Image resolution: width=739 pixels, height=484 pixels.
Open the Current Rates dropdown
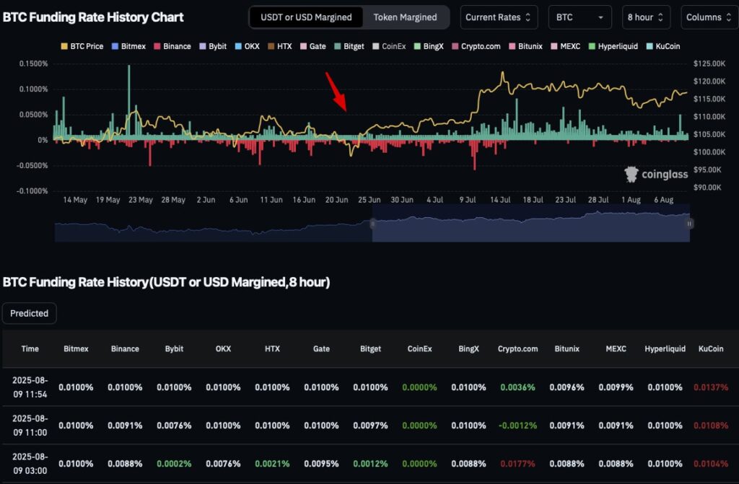point(498,17)
